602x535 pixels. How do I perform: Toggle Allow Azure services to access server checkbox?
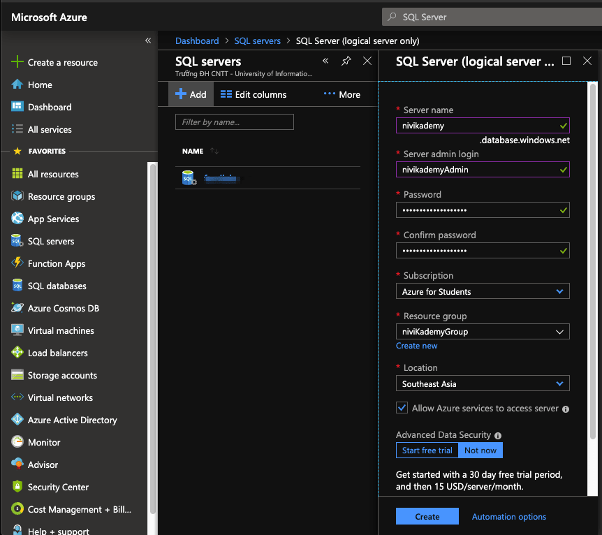(402, 407)
